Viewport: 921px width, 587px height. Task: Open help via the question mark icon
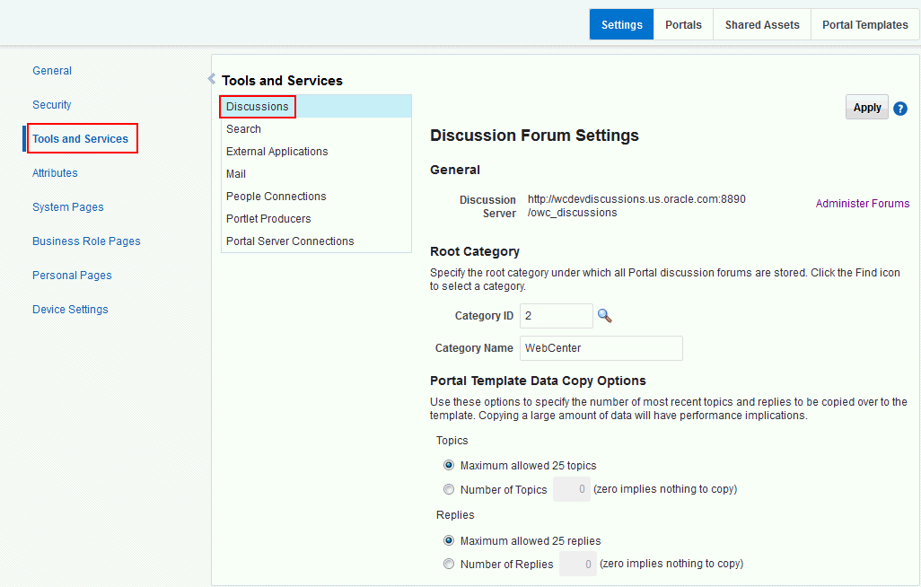coord(900,108)
